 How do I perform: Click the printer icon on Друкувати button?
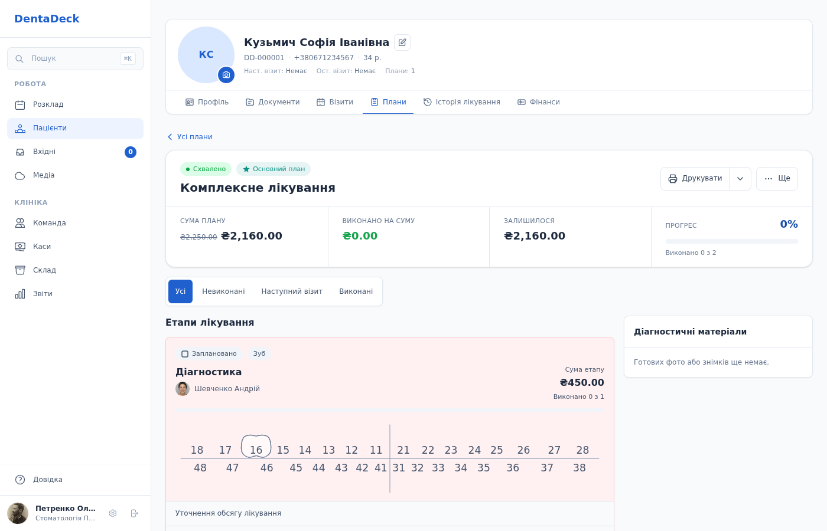(x=673, y=179)
